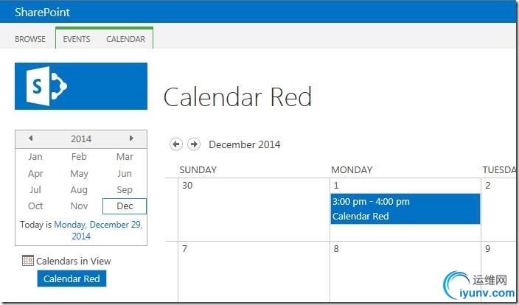Switch to the EVENTS ribbon tab
Image resolution: width=519 pixels, height=305 pixels.
[77, 39]
